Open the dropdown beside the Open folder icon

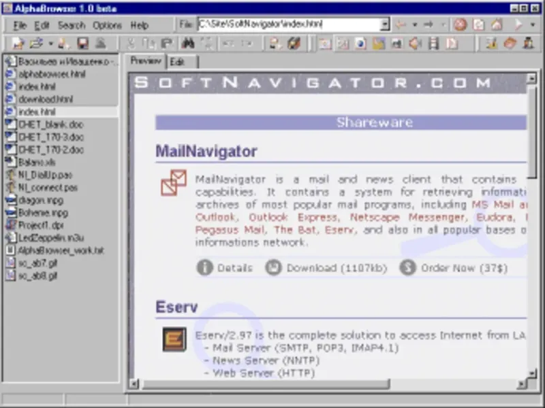[x=50, y=44]
